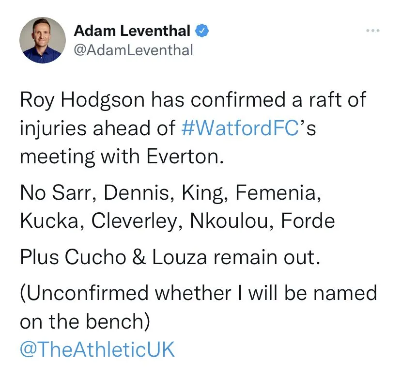The height and width of the screenshot is (379, 401).
Task: Click the display name Adam Leventhal
Action: [132, 31]
